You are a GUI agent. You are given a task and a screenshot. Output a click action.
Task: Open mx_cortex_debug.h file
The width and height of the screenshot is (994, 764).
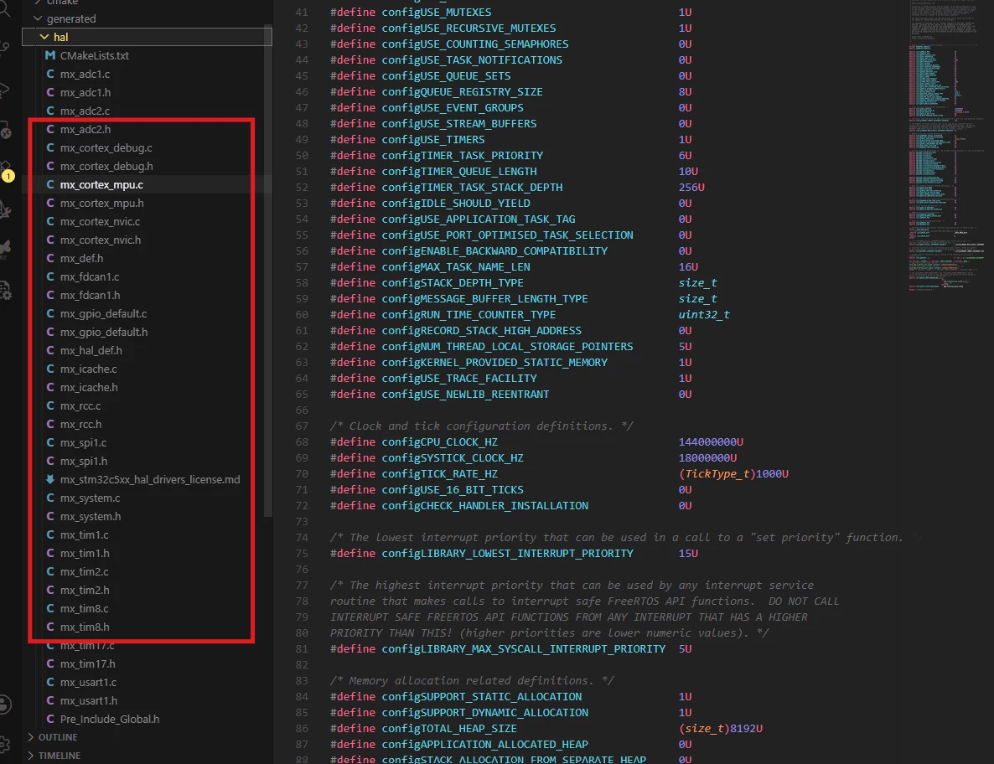pyautogui.click(x=106, y=166)
